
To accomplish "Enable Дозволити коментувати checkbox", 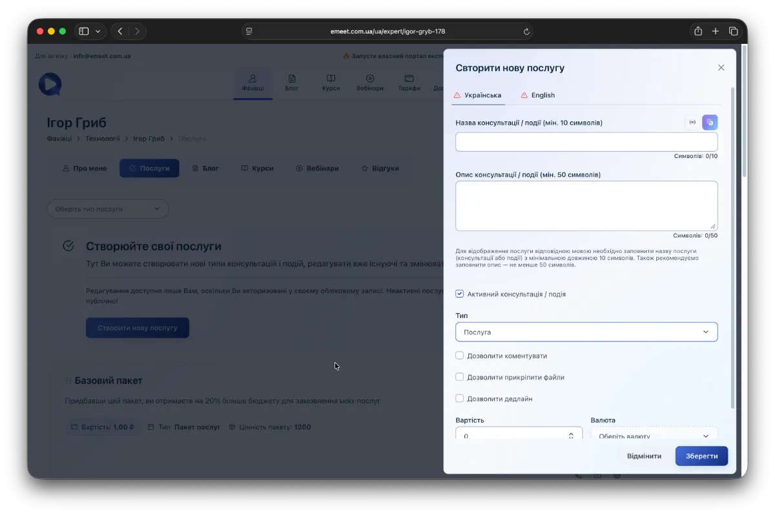I will point(460,356).
